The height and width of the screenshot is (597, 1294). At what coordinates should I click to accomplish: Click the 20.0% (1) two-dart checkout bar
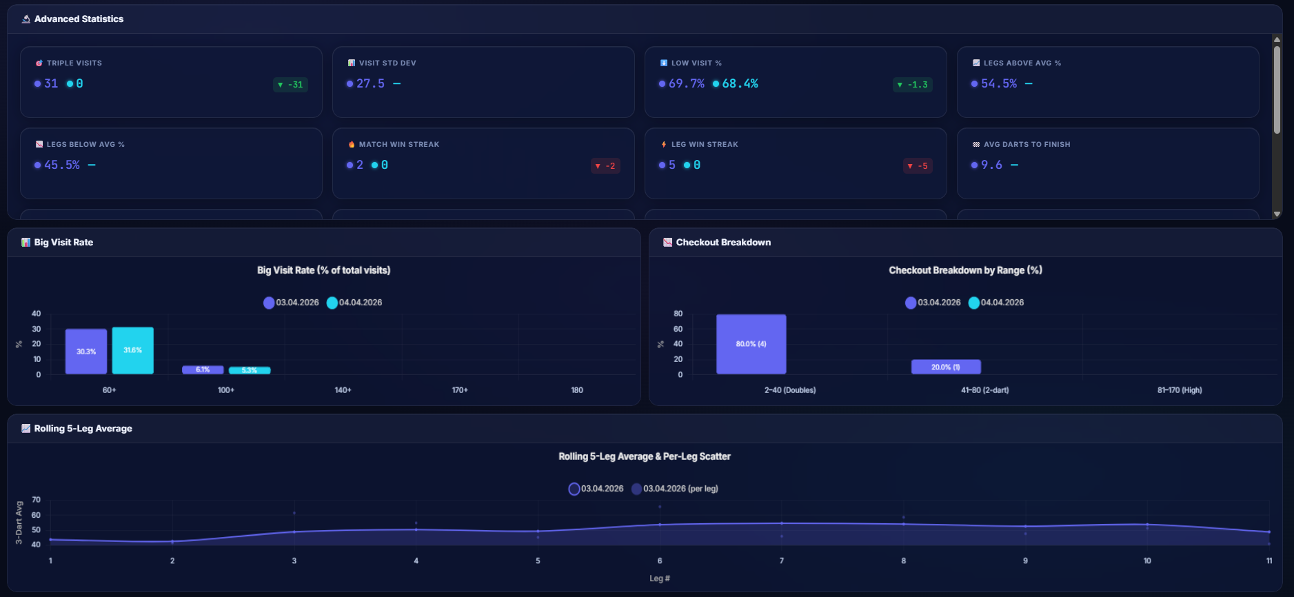click(946, 367)
